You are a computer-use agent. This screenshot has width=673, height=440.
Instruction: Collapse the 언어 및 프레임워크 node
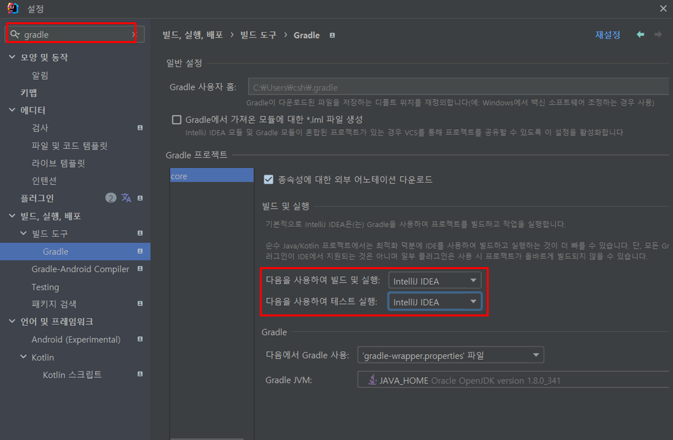[x=12, y=321]
